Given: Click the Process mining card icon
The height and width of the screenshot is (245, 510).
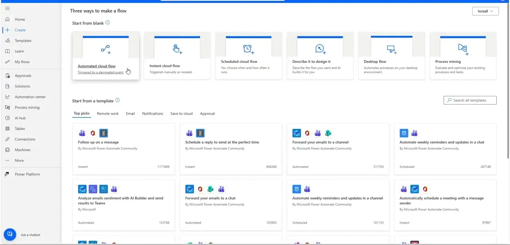Looking at the screenshot, I should (x=463, y=49).
